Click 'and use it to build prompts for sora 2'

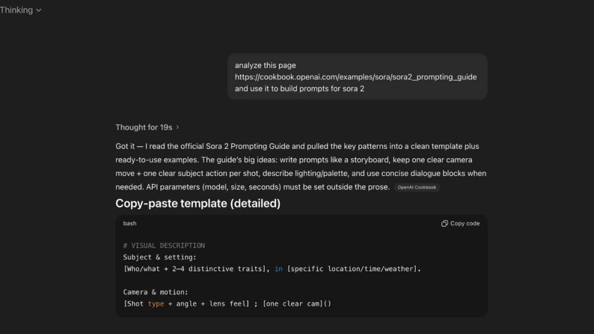(299, 89)
